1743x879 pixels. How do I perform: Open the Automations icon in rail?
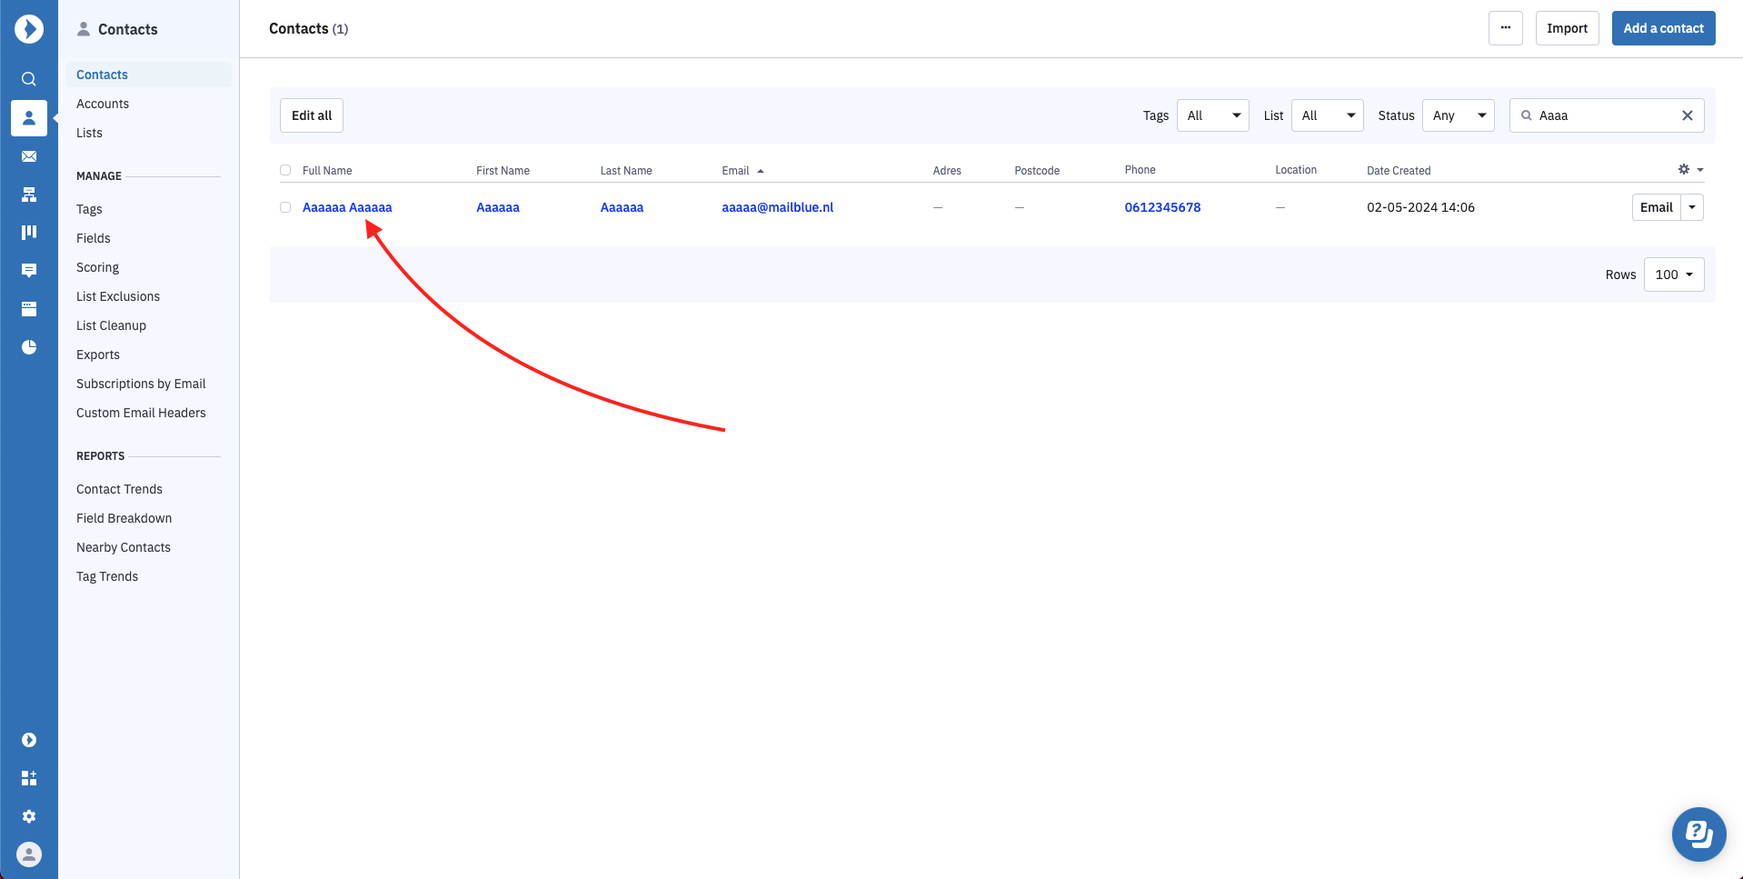(29, 195)
